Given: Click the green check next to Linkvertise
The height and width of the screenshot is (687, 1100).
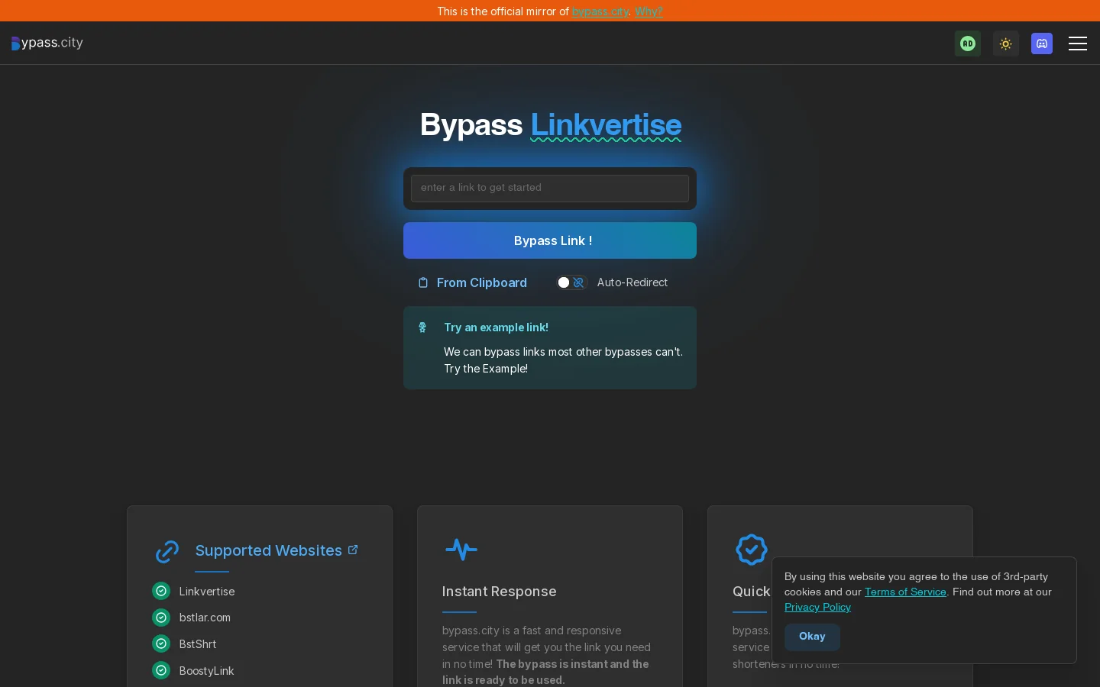Looking at the screenshot, I should tap(161, 591).
